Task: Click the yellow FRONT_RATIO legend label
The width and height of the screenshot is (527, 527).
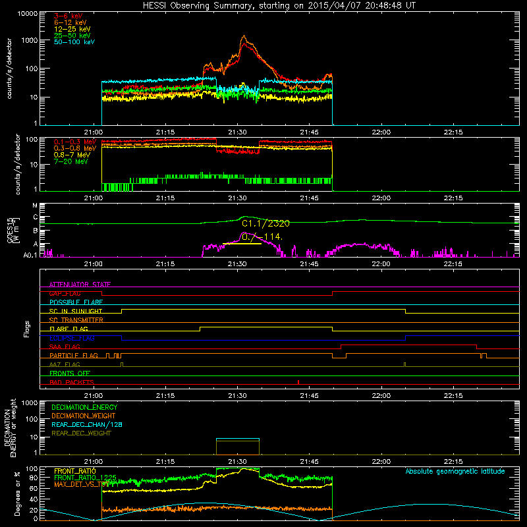Action: tap(75, 471)
